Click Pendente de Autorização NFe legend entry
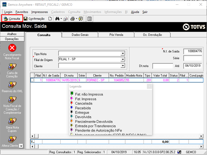Viewport: 207px width, 155px height. [98, 130]
